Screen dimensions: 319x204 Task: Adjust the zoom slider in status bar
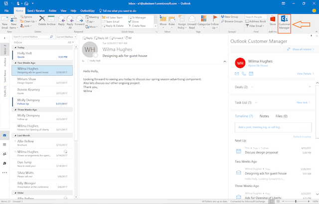click(295, 201)
